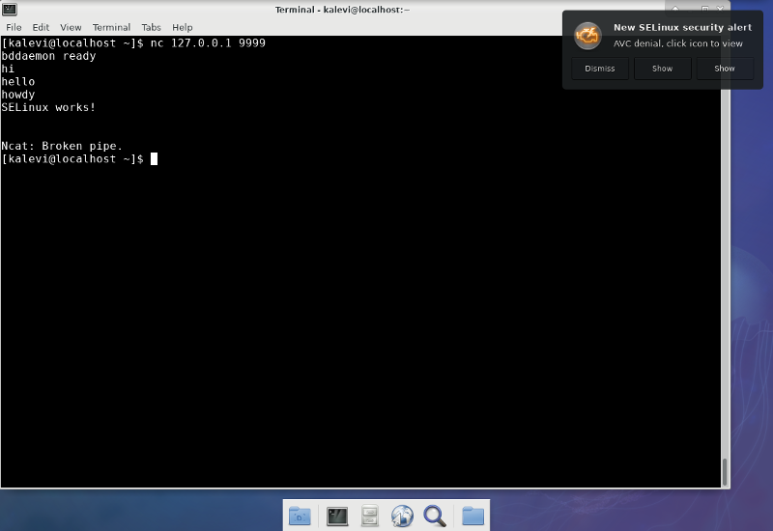The height and width of the screenshot is (531, 773).
Task: Launch the web browser globe icon
Action: (402, 516)
